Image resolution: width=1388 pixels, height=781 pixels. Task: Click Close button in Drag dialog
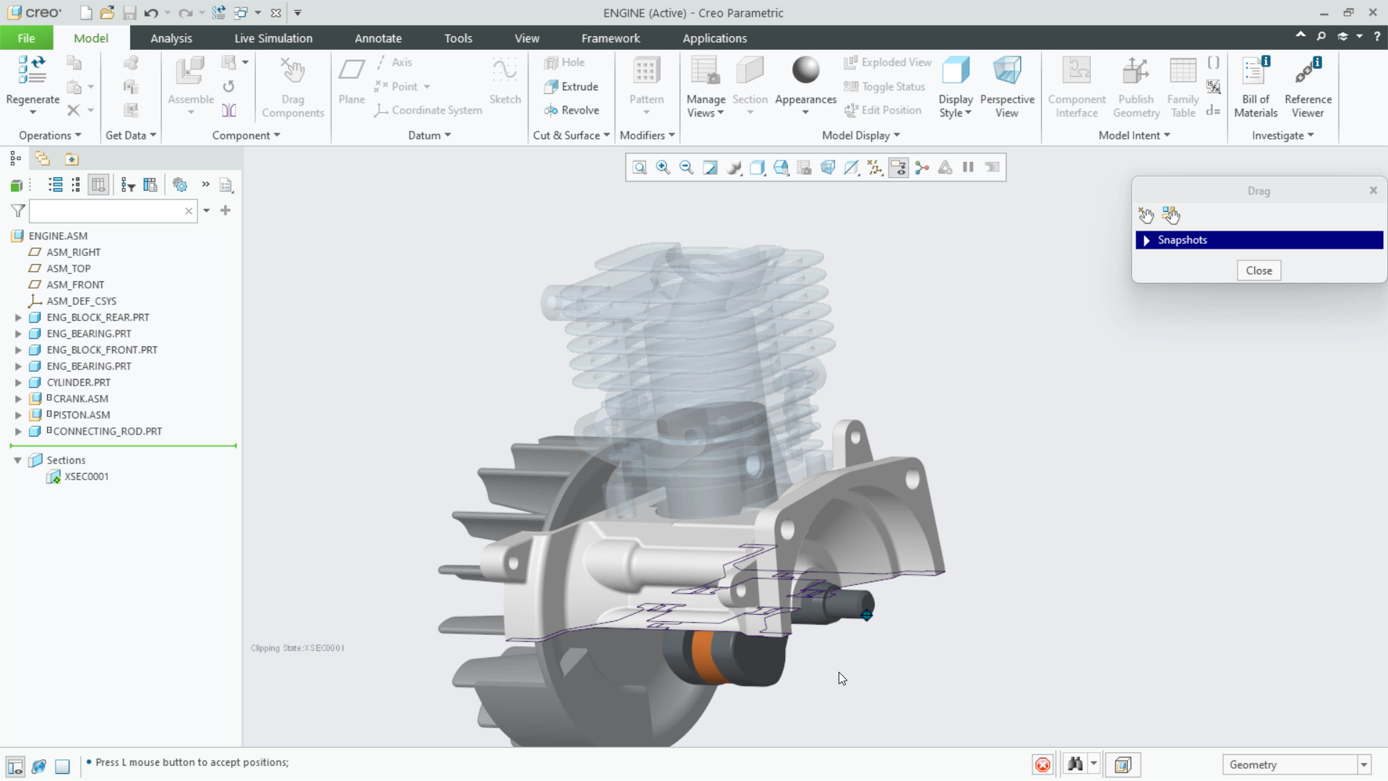coord(1259,270)
